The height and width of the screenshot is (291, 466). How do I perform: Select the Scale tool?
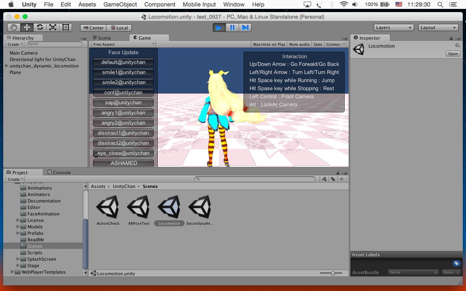coord(53,27)
